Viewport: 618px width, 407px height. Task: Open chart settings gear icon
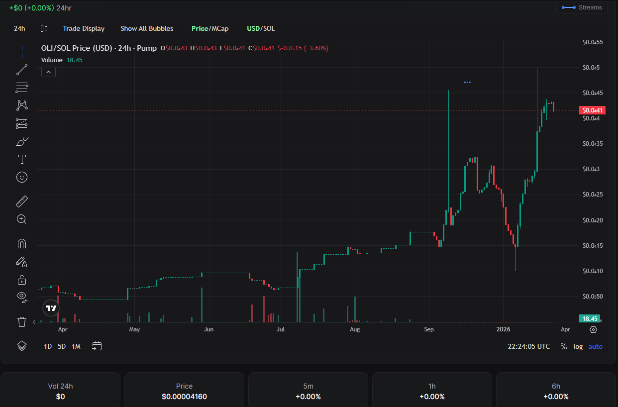click(x=593, y=329)
